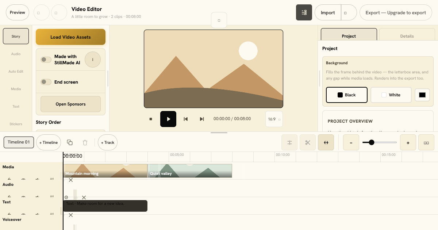This screenshot has width=438, height=230.
Task: Switch to the Story sidebar tab
Action: tap(16, 36)
